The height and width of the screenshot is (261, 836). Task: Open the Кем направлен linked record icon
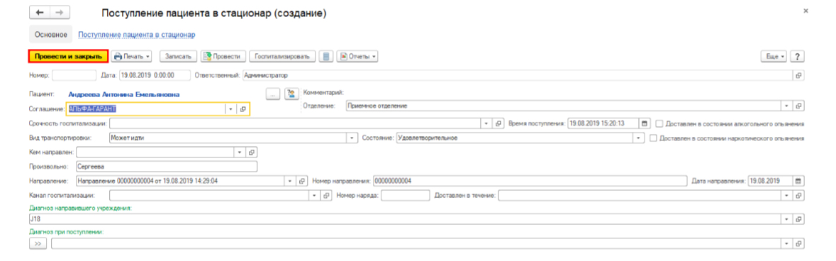click(x=252, y=152)
